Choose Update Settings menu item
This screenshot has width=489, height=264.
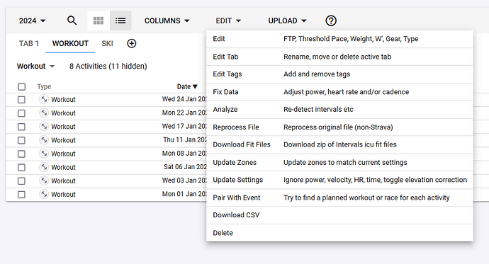[x=339, y=180]
